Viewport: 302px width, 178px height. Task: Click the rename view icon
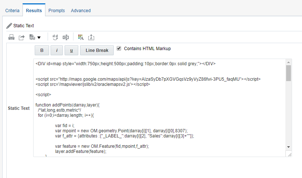point(66,37)
